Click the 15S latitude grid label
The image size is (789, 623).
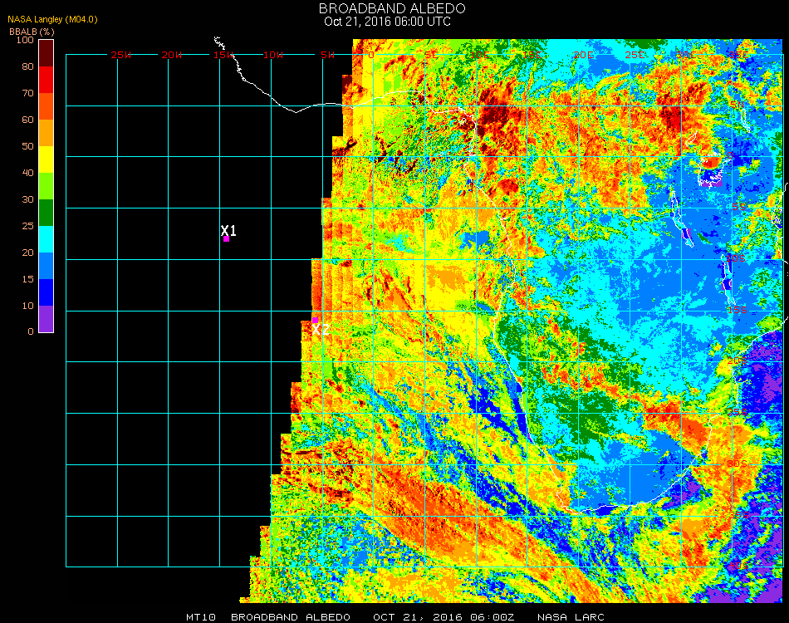(x=736, y=310)
